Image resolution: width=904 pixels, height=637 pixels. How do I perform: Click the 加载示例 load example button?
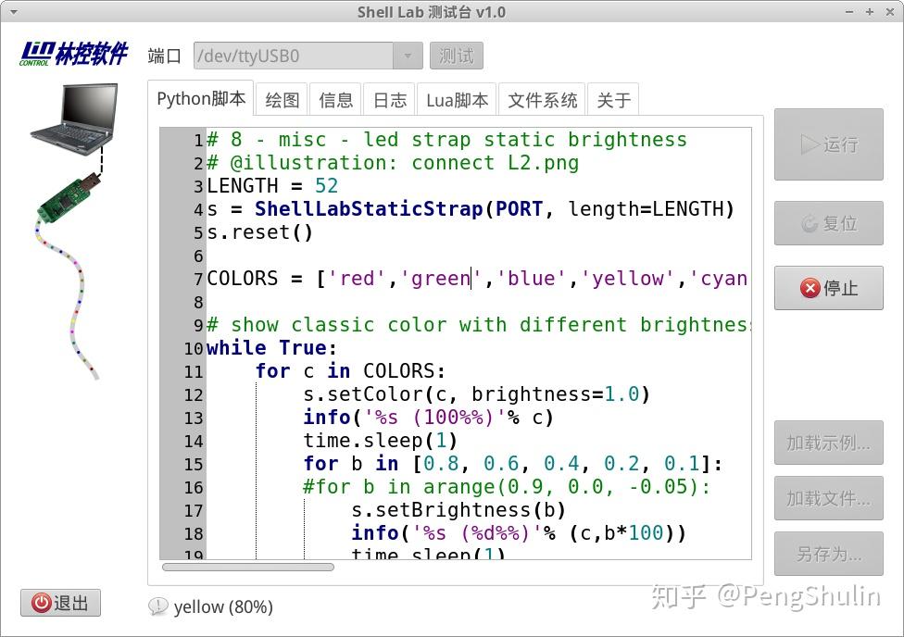coord(827,443)
